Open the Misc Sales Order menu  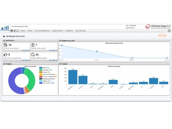[x=81, y=31]
